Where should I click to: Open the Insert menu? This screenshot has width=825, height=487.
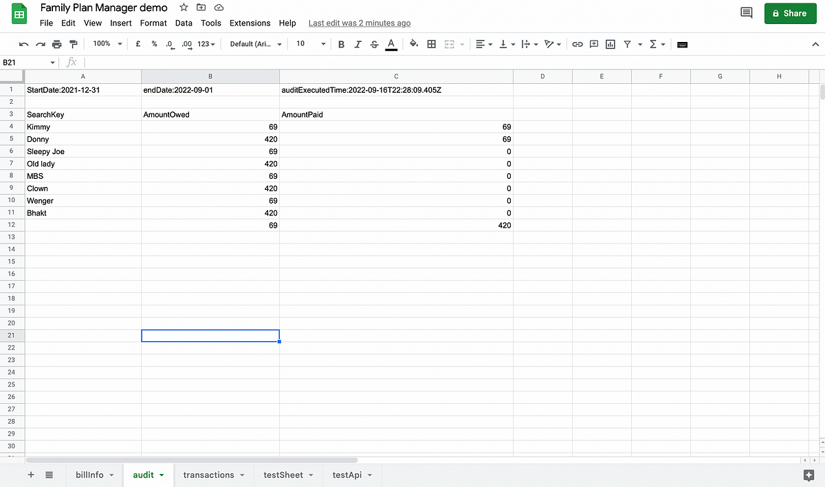121,23
